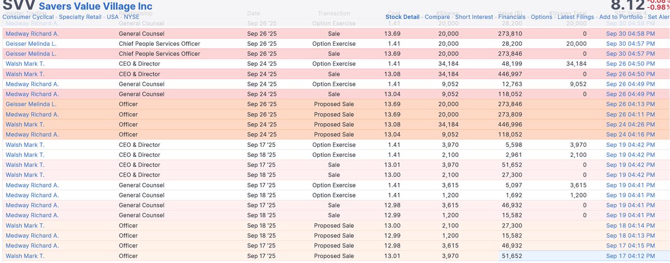Screen dimensions: 670x263
Task: Click the Savers Value Village Inc company name
Action: 95,6
